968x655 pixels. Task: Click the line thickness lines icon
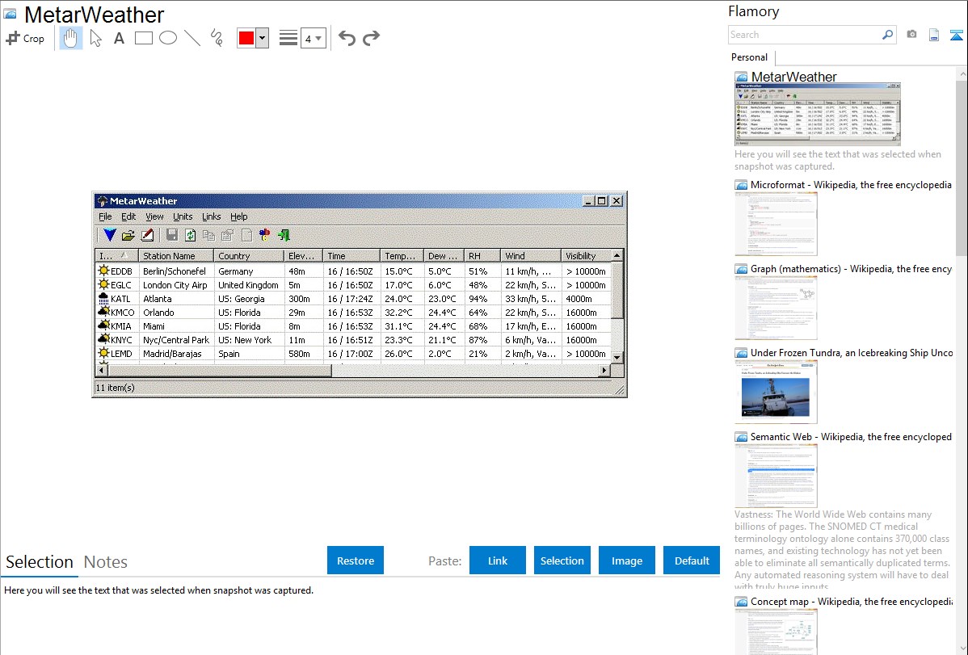[x=288, y=38]
